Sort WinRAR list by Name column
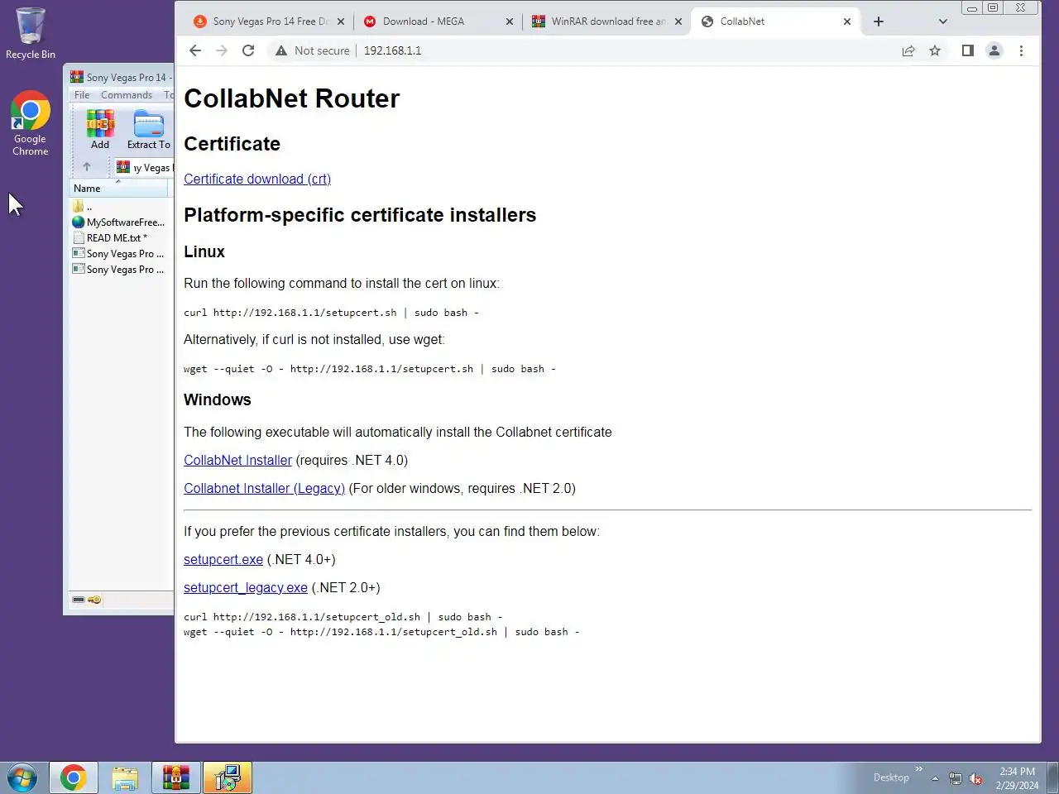The width and height of the screenshot is (1059, 794). (119, 189)
